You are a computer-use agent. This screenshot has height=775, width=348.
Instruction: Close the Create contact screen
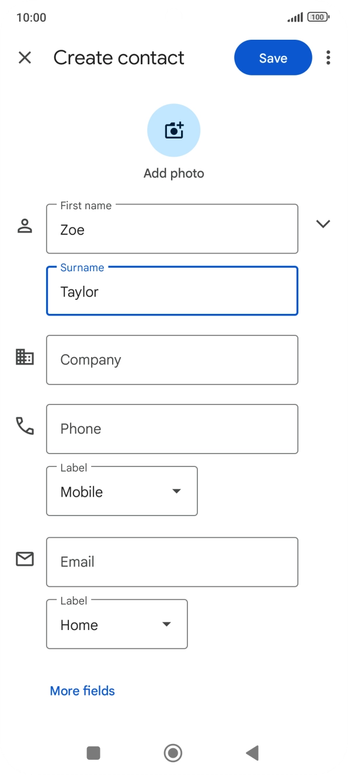click(25, 57)
